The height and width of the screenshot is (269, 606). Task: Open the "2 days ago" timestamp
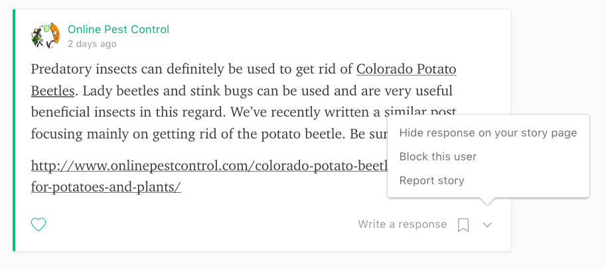coord(92,44)
